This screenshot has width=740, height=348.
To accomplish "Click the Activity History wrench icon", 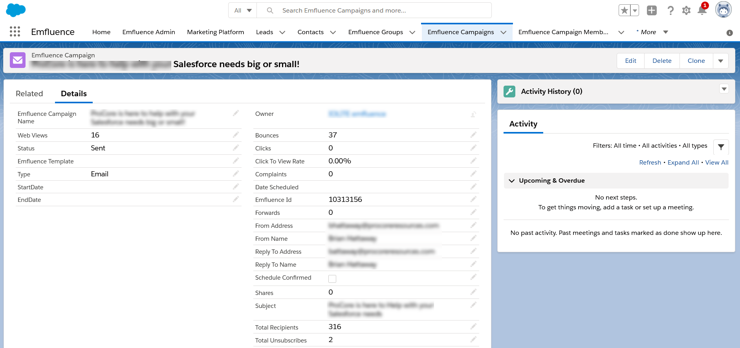I will tap(509, 92).
